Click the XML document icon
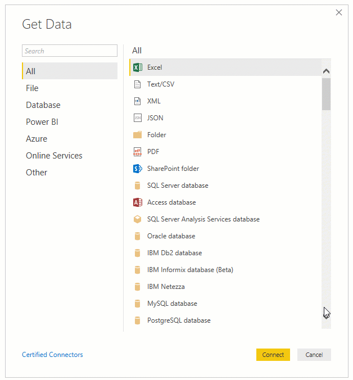 coord(137,101)
